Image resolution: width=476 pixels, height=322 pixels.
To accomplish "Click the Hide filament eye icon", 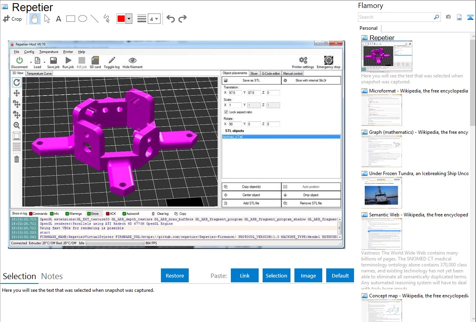I will coord(132,60).
